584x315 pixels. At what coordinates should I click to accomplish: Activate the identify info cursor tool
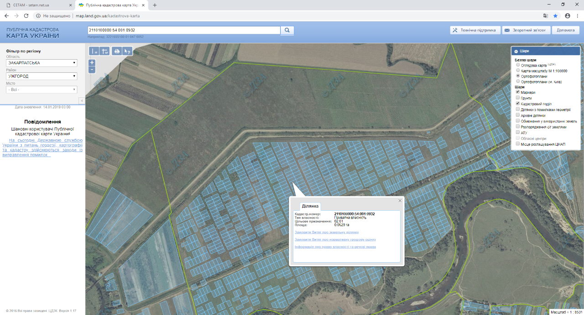pyautogui.click(x=127, y=51)
